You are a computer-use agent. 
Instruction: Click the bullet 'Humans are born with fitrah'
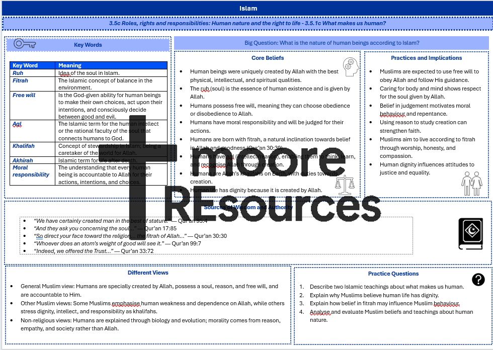tap(270, 144)
